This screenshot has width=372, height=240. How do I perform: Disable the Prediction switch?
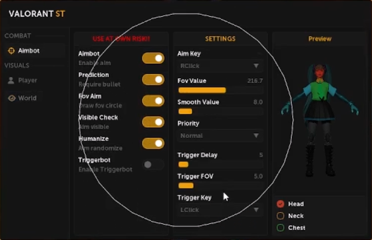click(153, 80)
